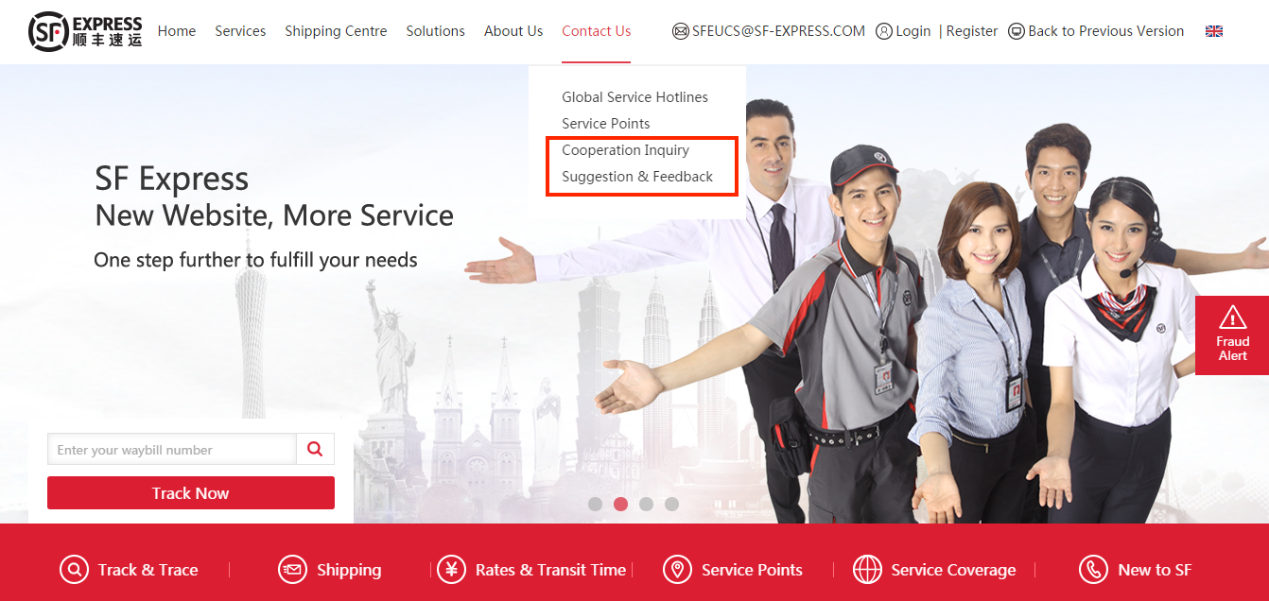This screenshot has height=601, width=1269.
Task: Open the Services menu
Action: click(240, 31)
